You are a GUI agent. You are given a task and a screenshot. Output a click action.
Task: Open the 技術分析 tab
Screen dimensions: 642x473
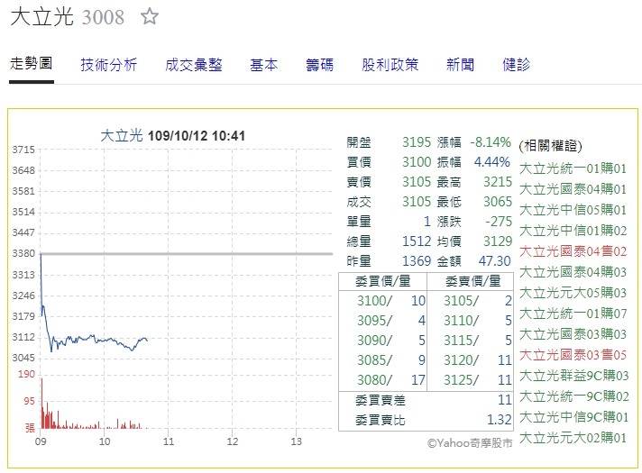click(109, 65)
